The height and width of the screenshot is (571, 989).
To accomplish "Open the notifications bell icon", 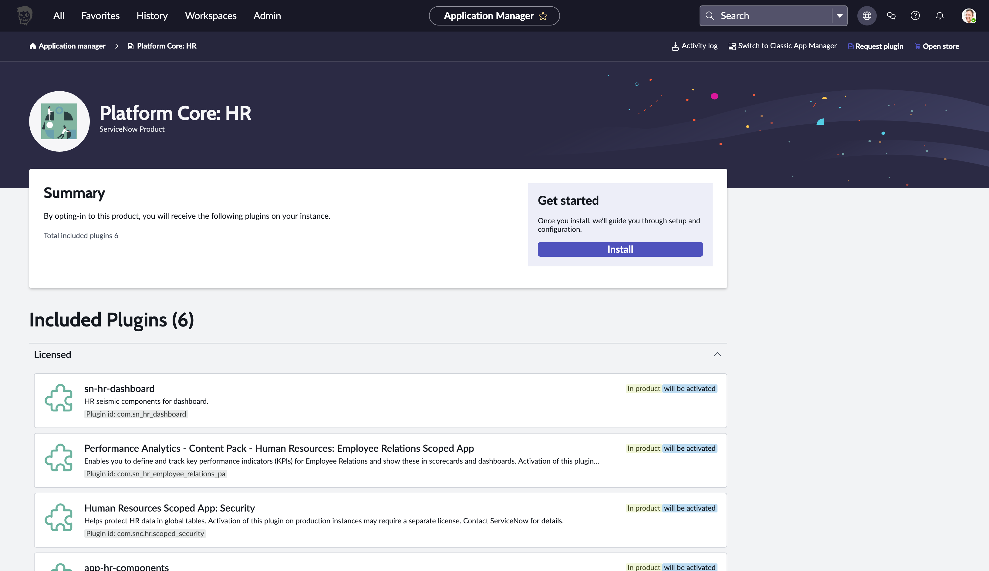I will (x=940, y=16).
